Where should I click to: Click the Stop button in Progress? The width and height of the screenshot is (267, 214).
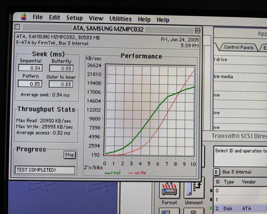pyautogui.click(x=69, y=155)
